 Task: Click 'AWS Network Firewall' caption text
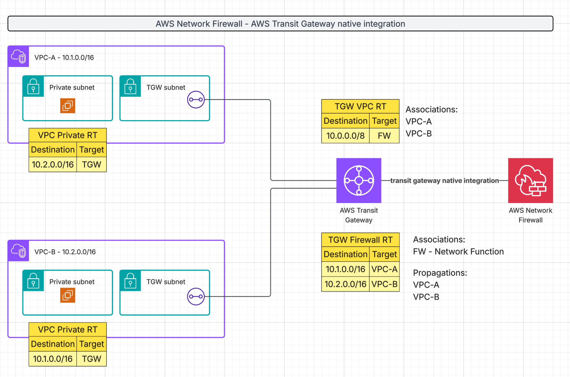coord(530,215)
